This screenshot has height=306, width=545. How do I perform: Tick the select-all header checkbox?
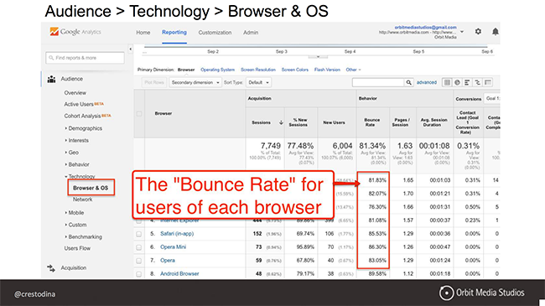139,114
